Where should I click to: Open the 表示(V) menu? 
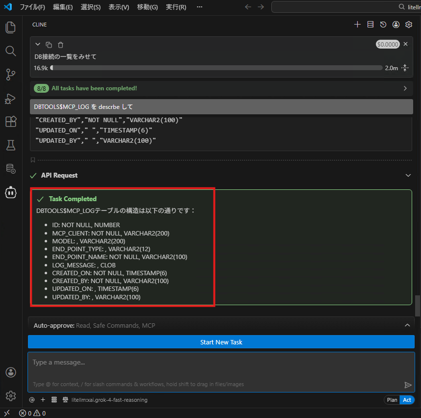[118, 7]
